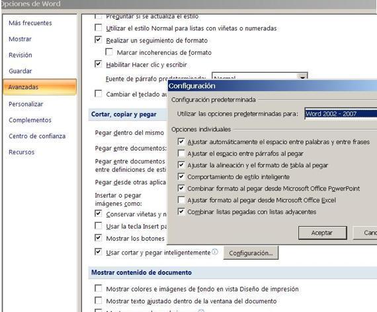Select the Avanzadas category
The width and height of the screenshot is (377, 312).
point(40,87)
